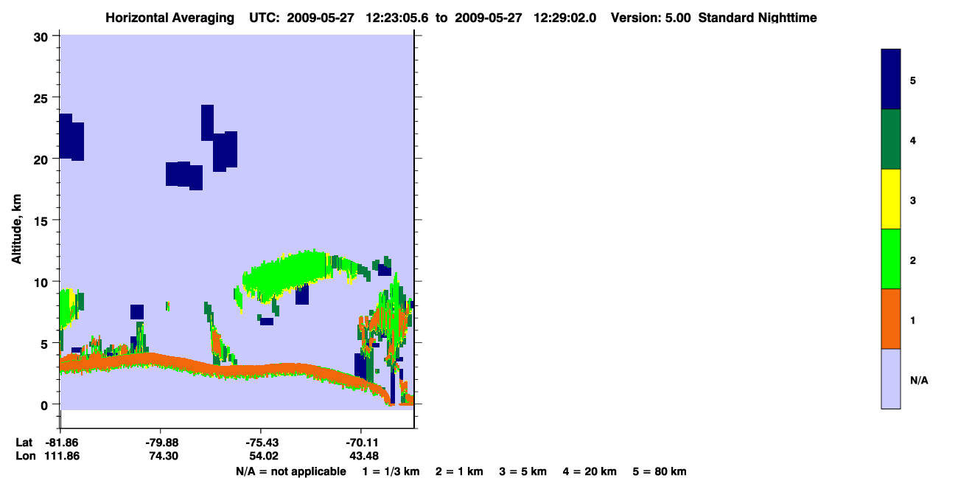This screenshot has width=958, height=492.
Task: Click the '2 = 1 km' legend text
Action: 459,471
